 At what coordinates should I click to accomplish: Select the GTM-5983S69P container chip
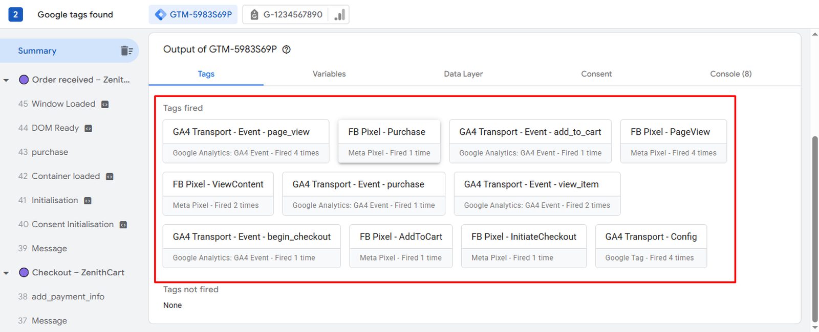193,14
